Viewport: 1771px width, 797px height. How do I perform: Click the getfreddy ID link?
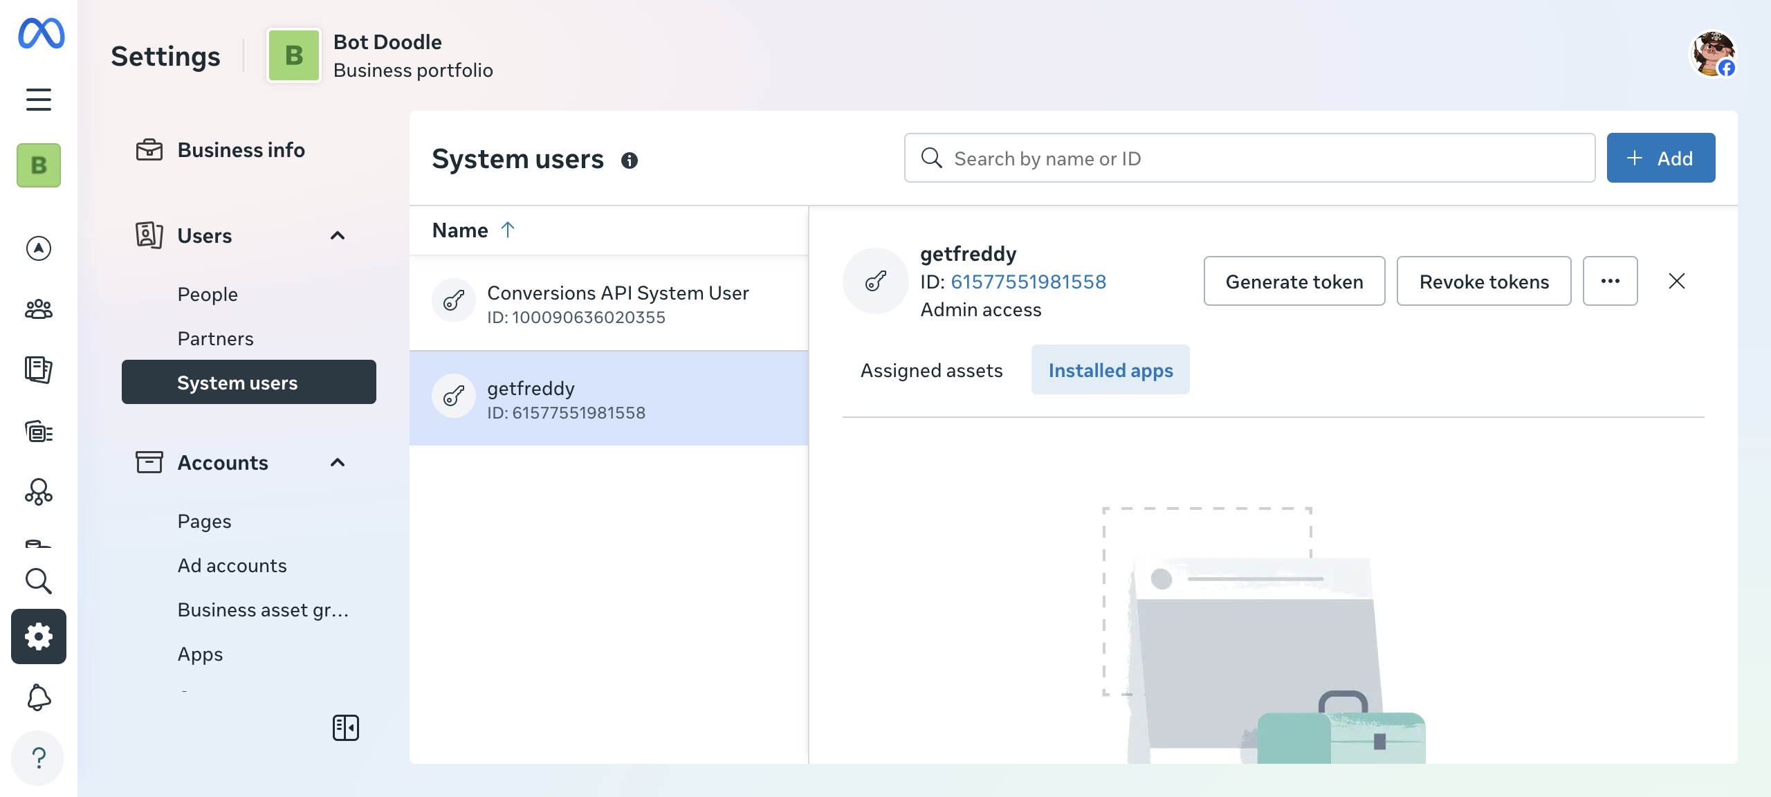click(1028, 282)
